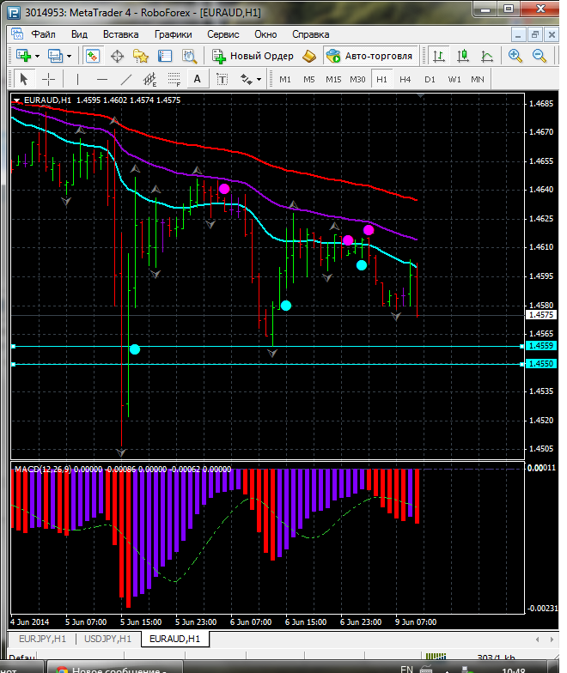Open the Сервис menu
567x673 pixels.
click(x=223, y=34)
